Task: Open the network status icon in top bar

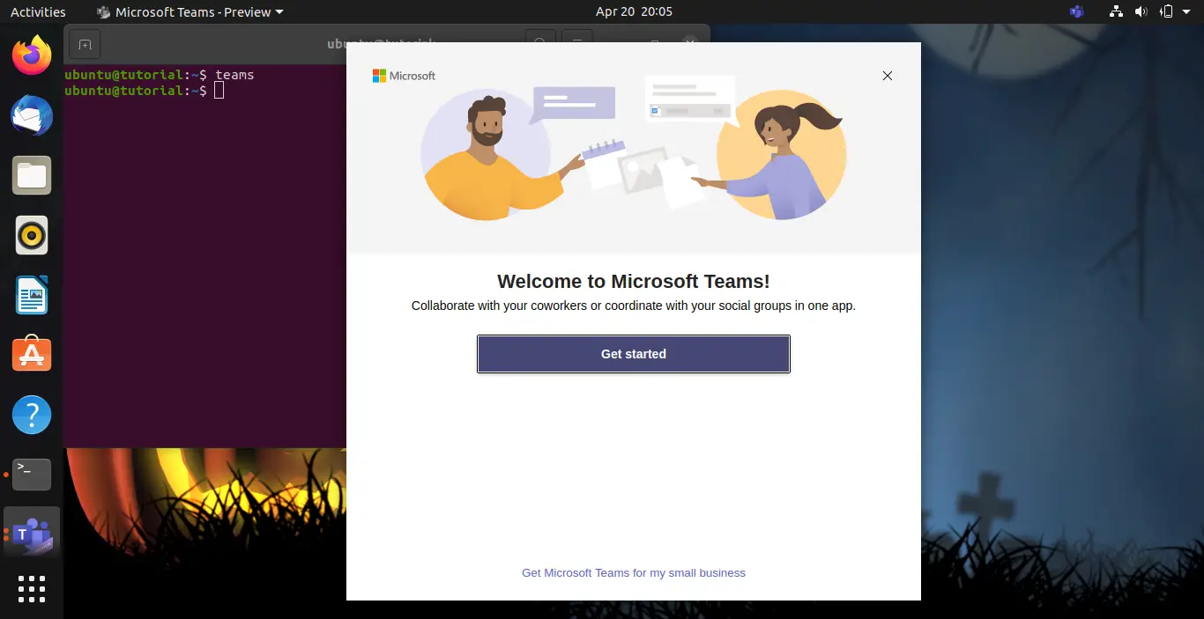Action: coord(1117,11)
